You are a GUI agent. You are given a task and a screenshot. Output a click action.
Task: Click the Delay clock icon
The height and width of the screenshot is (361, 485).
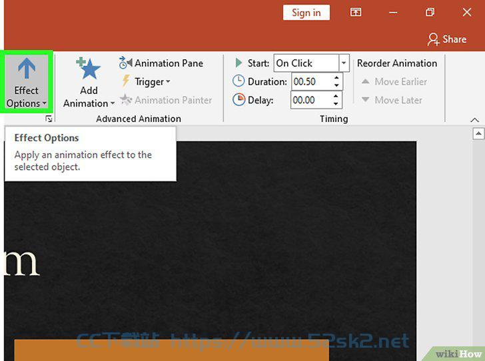[239, 100]
